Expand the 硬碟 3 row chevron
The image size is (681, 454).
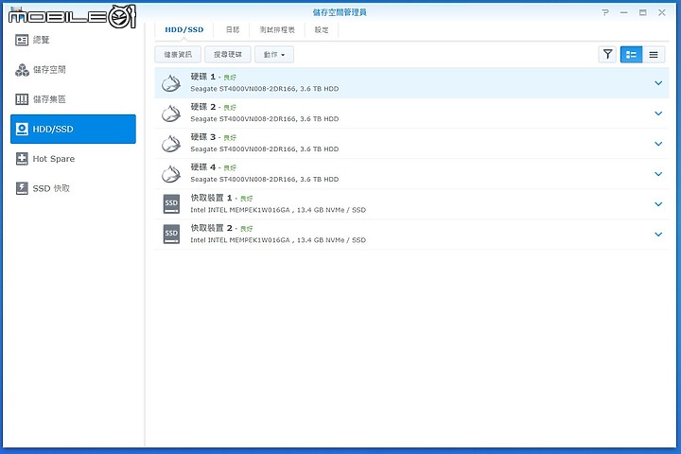pyautogui.click(x=658, y=144)
